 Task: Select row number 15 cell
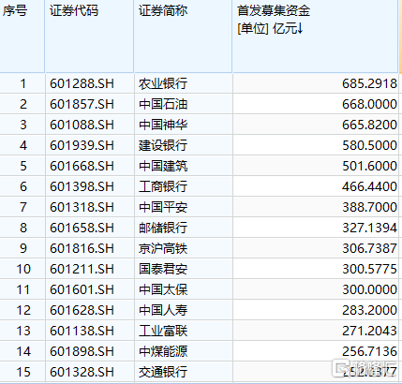tap(22, 372)
